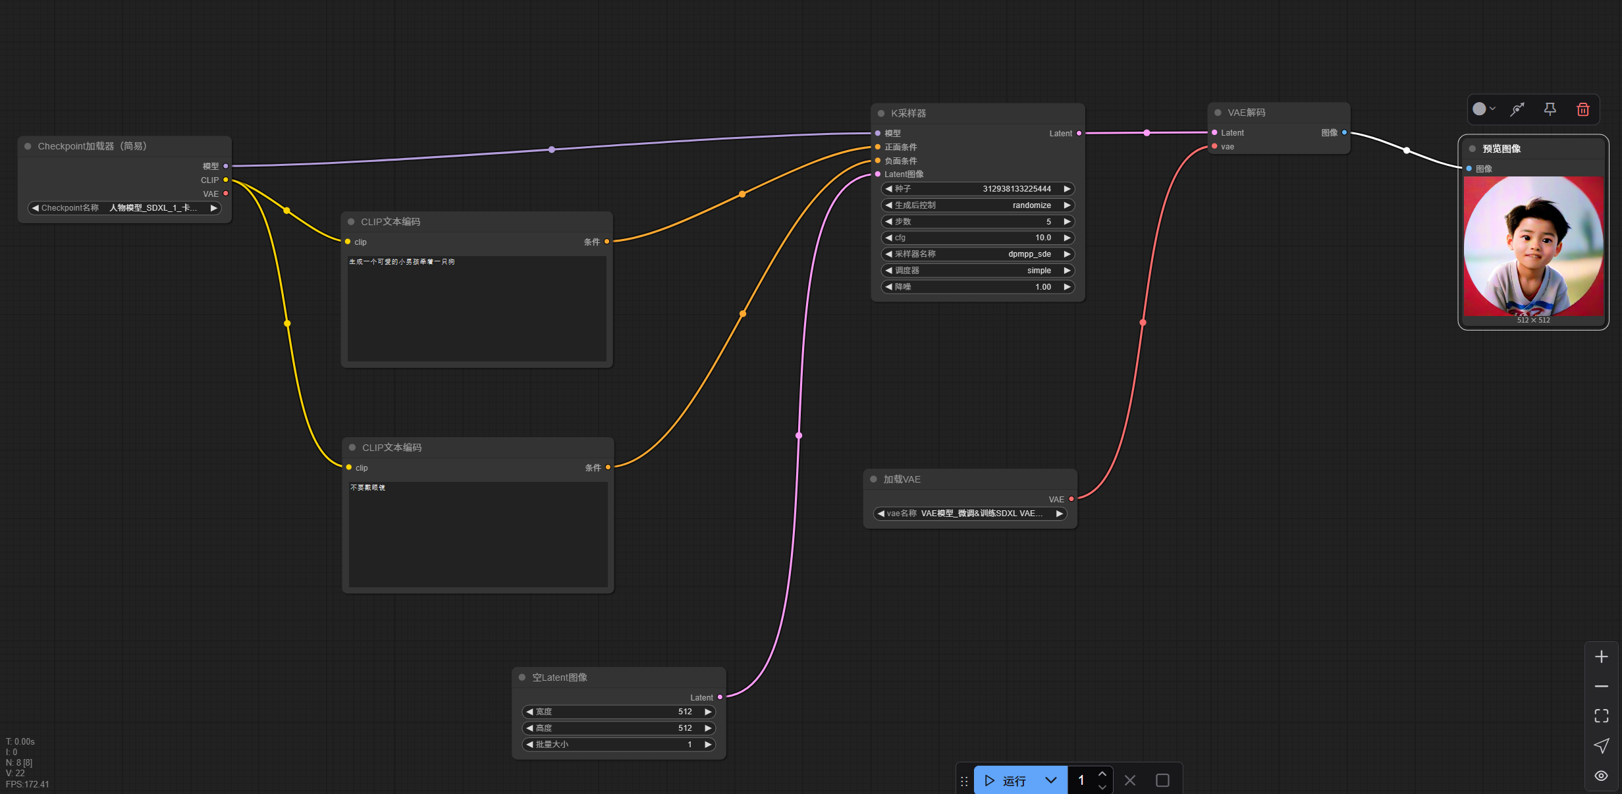
Task: Click the paper-plane navigation mode icon
Action: click(x=1601, y=745)
